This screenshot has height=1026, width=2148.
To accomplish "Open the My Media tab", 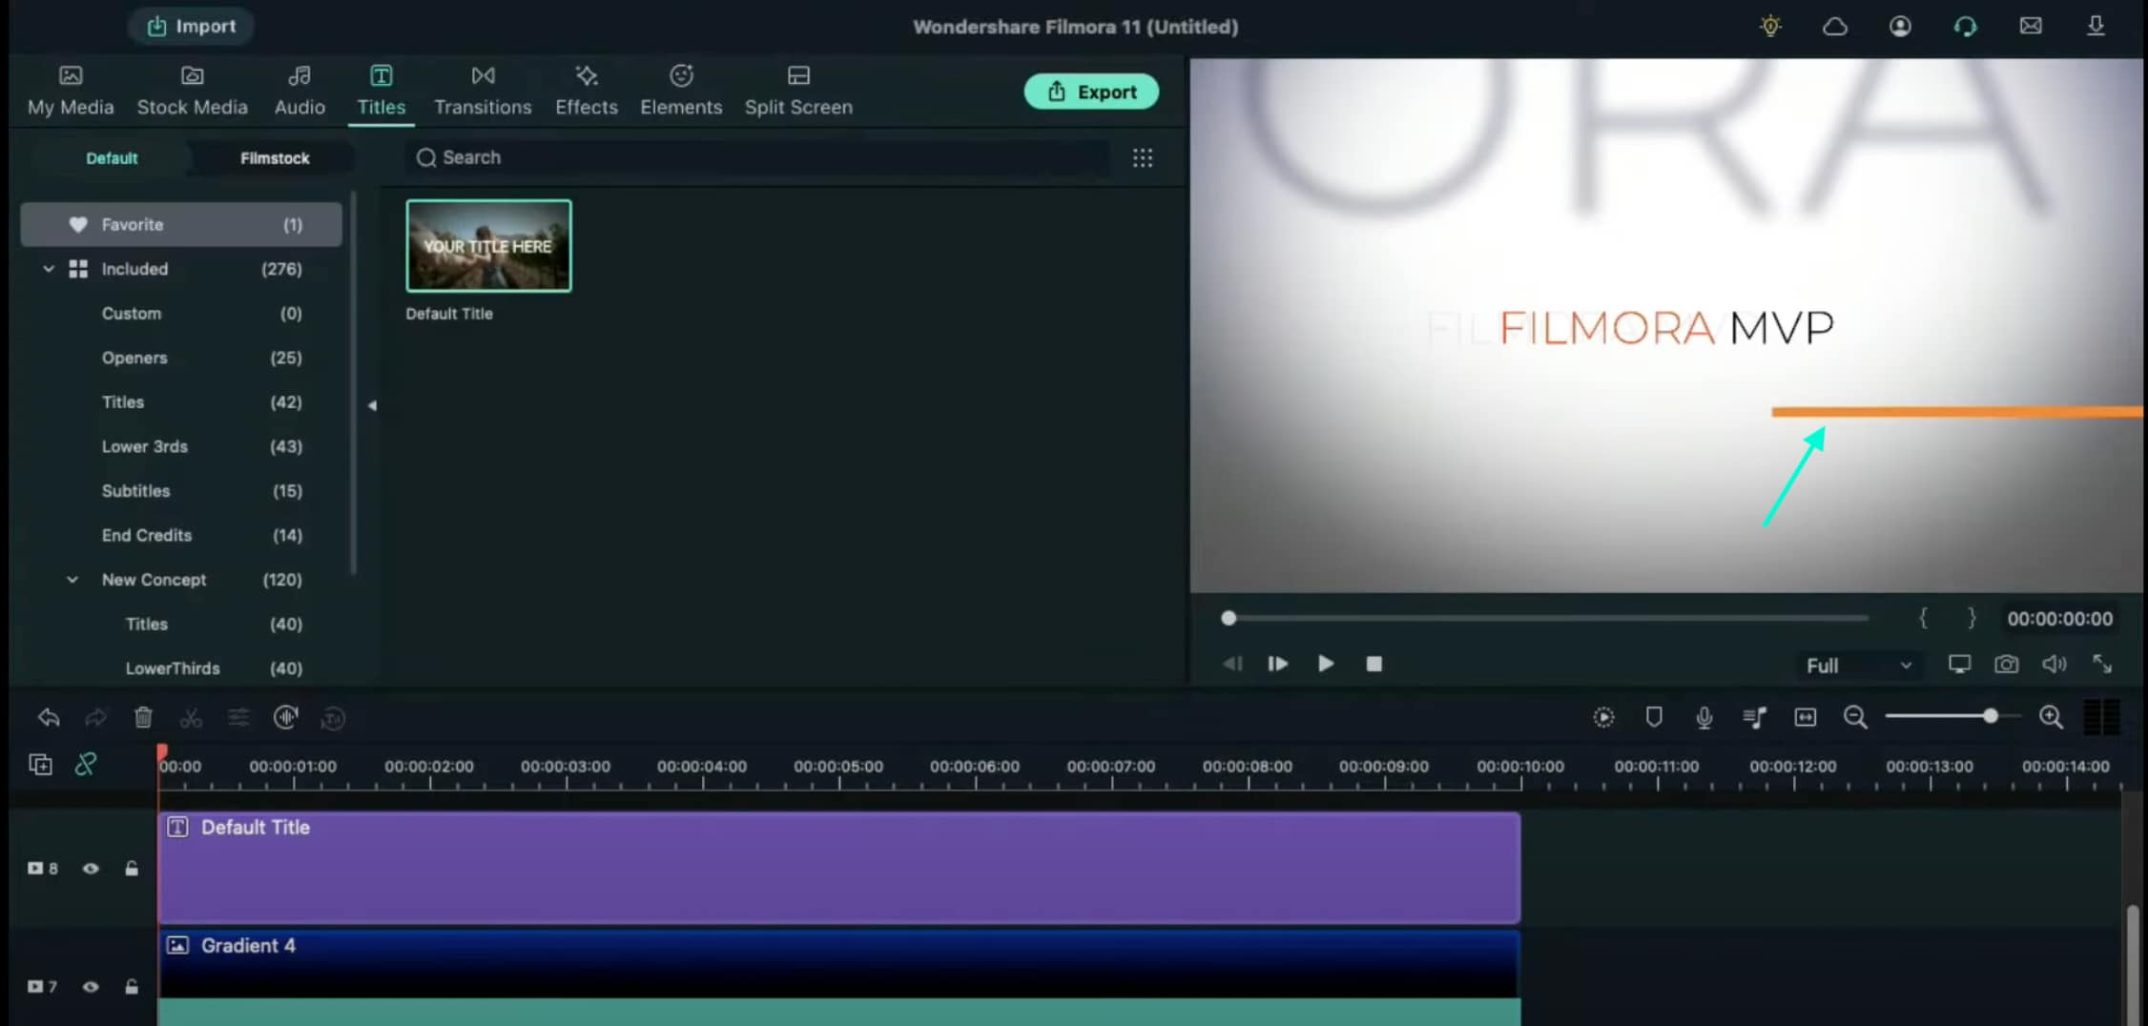I will pyautogui.click(x=71, y=91).
